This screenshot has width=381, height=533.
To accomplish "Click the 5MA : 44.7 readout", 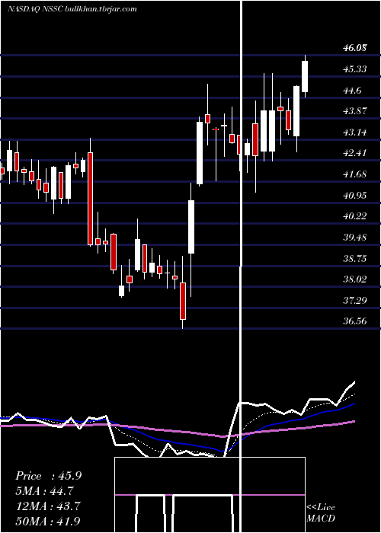I will (x=44, y=491).
